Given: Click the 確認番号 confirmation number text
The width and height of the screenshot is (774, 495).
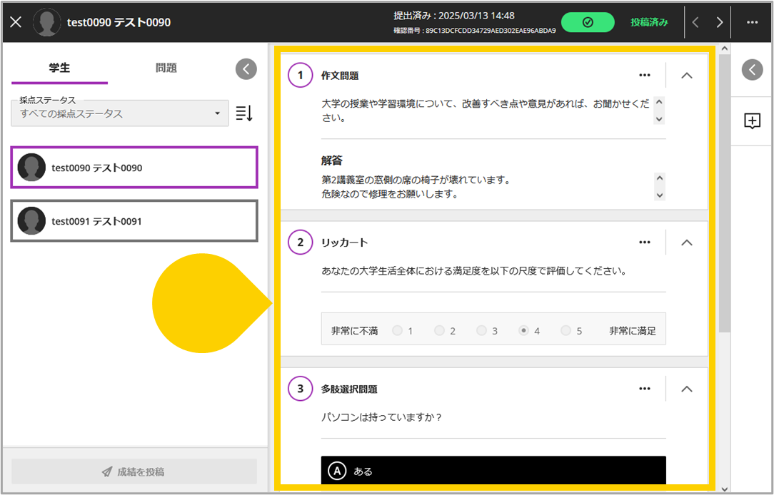Looking at the screenshot, I should (474, 31).
